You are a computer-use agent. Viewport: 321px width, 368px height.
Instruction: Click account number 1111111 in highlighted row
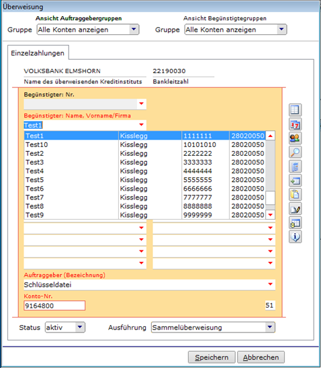pos(197,136)
